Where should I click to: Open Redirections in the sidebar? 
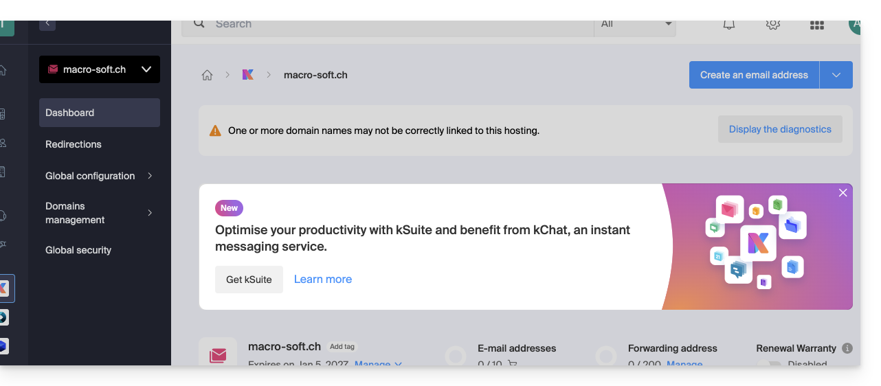click(x=74, y=144)
